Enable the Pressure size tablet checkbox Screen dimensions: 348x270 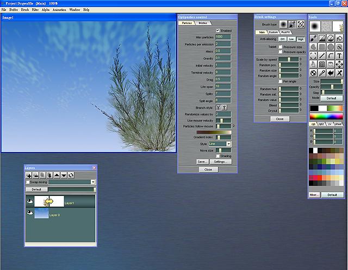(x=281, y=47)
